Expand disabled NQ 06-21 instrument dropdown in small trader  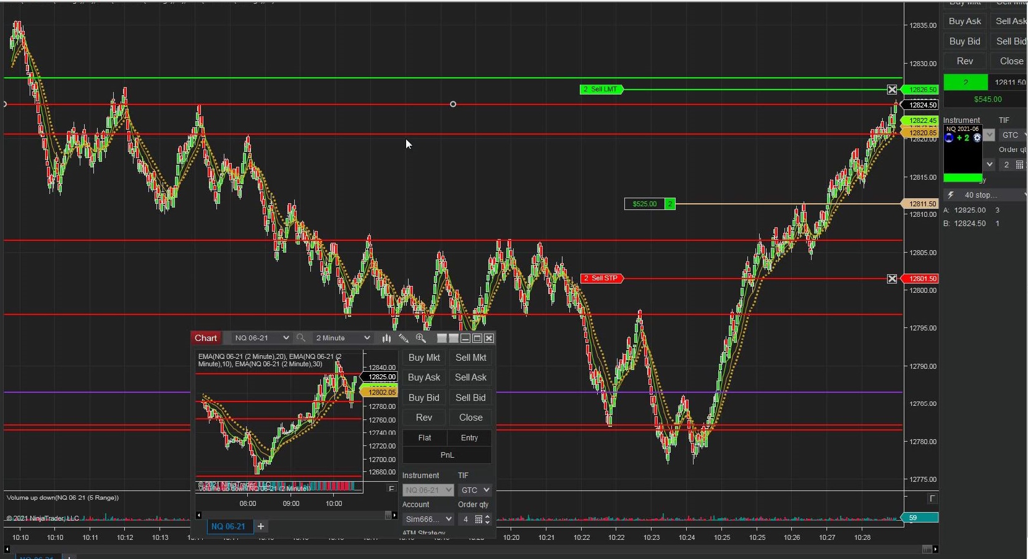click(x=428, y=490)
